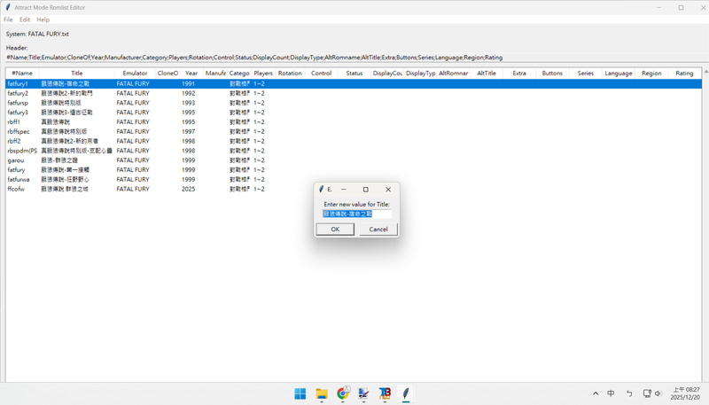Image resolution: width=709 pixels, height=405 pixels.
Task: Maximize the edit dialog window
Action: [366, 190]
